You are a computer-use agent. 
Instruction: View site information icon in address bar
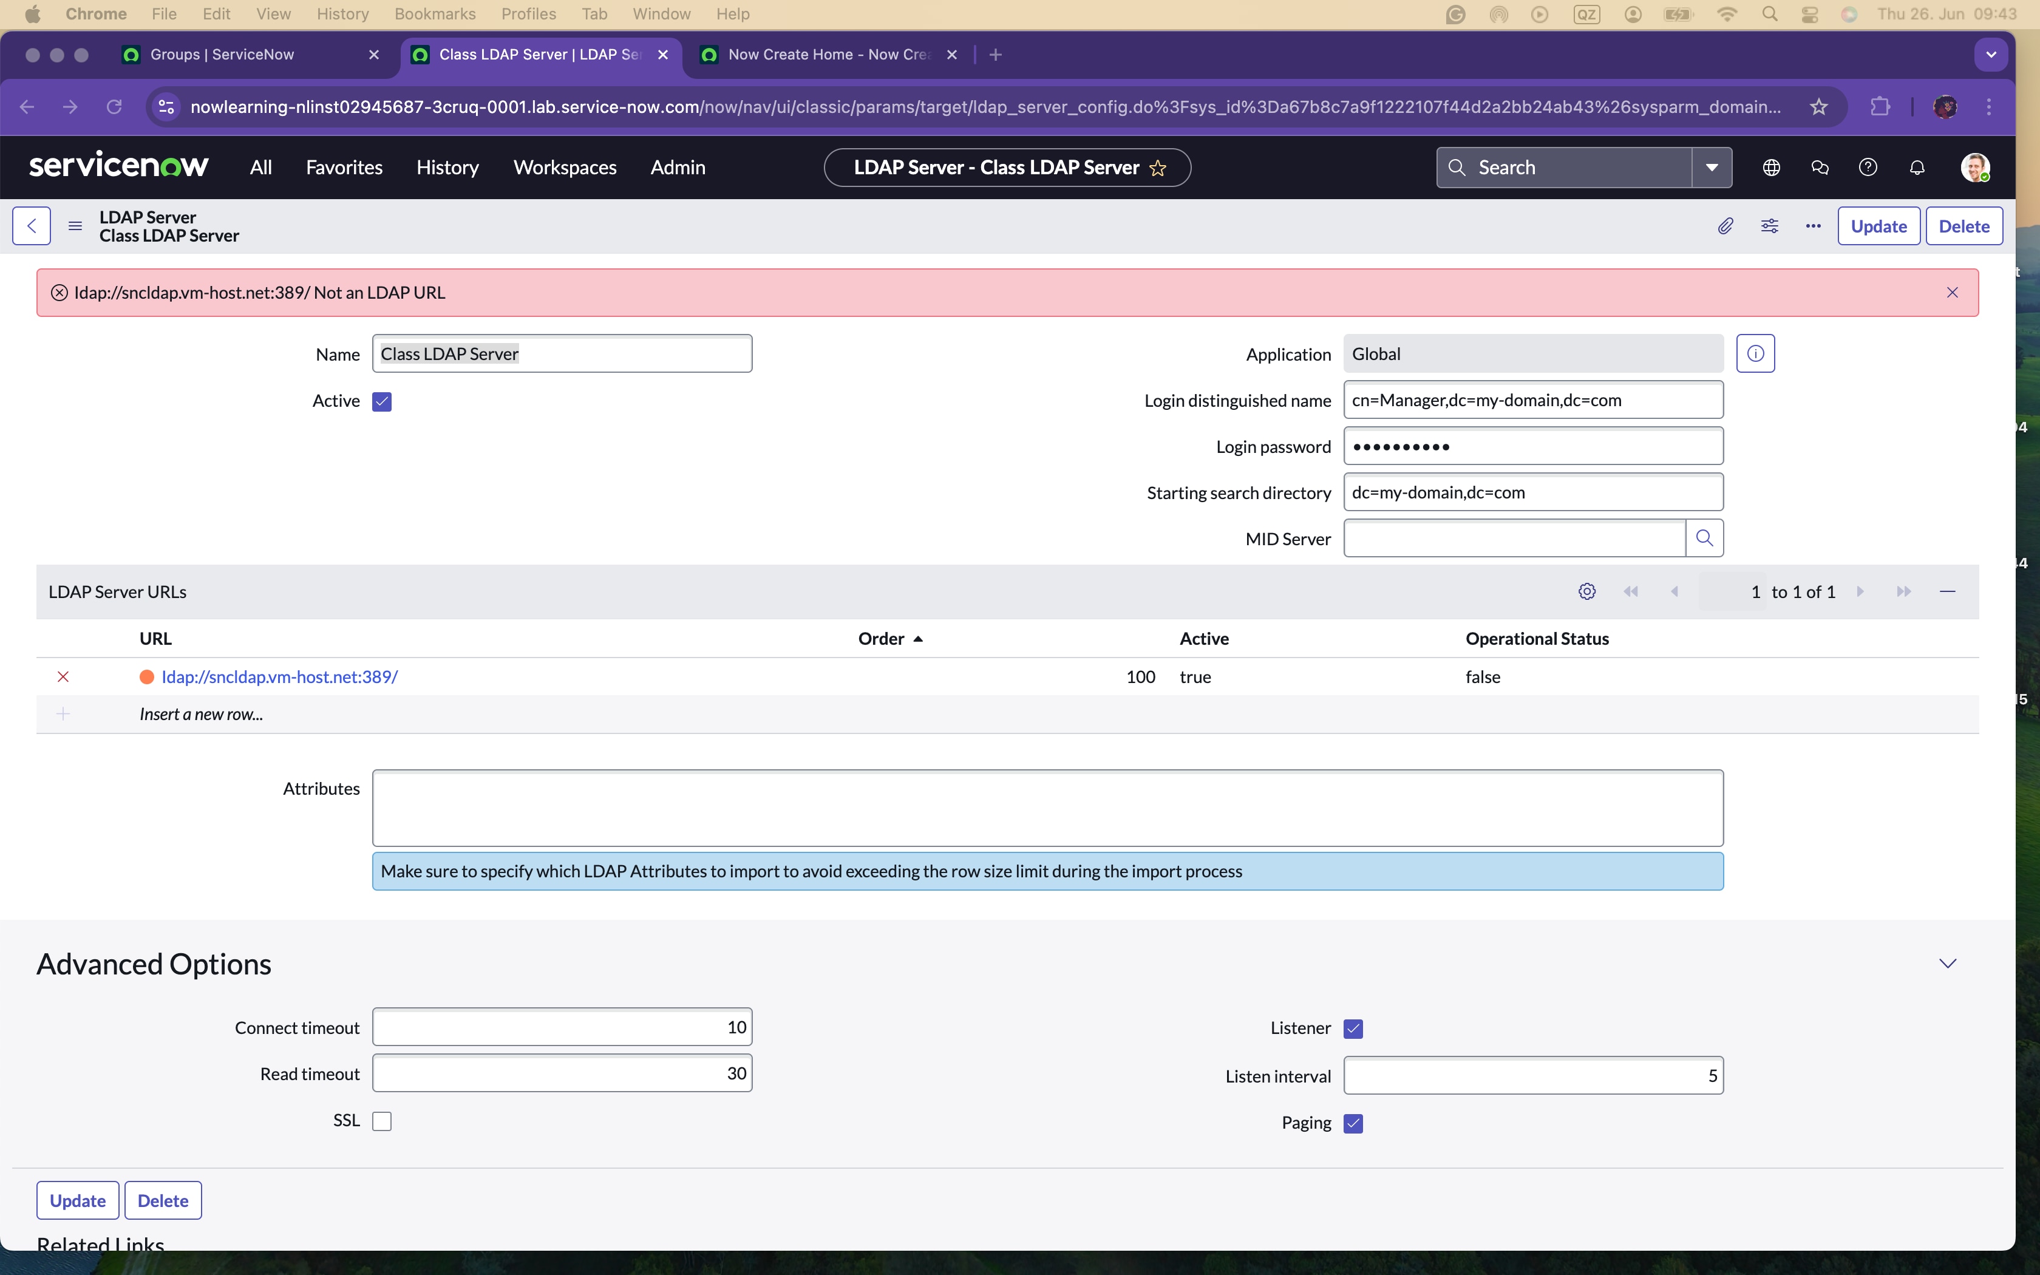point(166,107)
